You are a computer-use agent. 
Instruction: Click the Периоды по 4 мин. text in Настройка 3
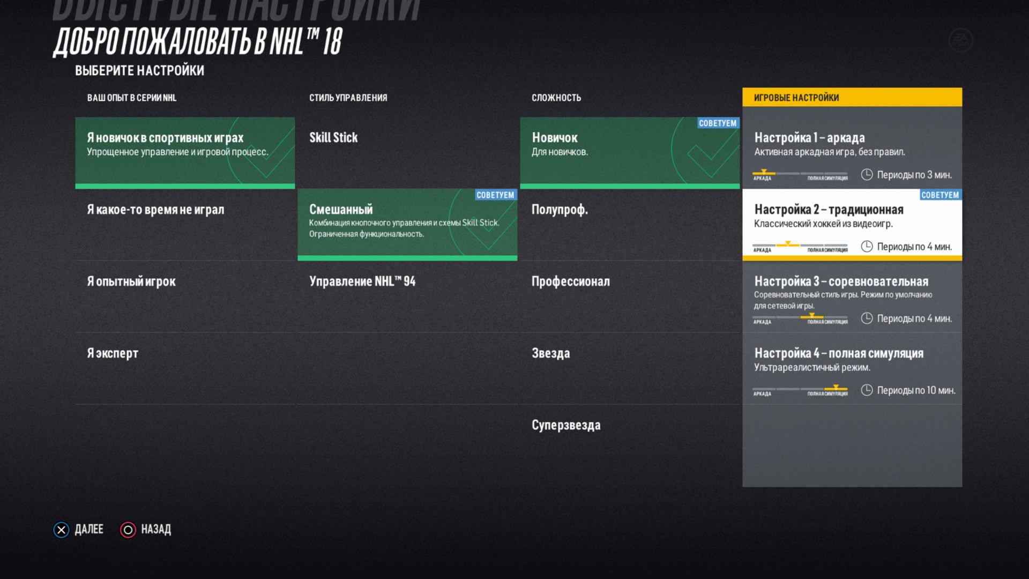(x=914, y=318)
